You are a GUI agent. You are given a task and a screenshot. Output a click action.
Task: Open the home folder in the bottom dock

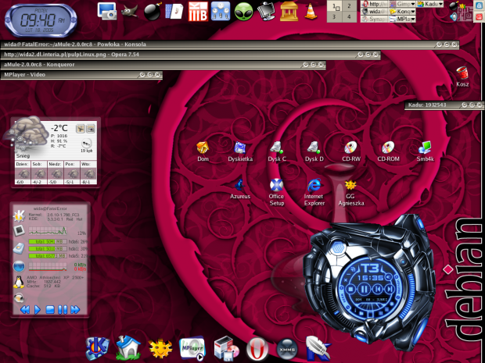pyautogui.click(x=128, y=348)
